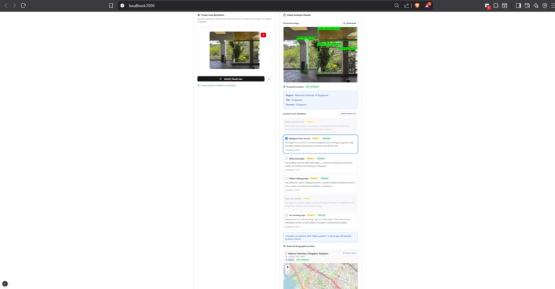This screenshot has height=289, width=555.
Task: Click the Visual Analysis Results header icon
Action: point(284,15)
